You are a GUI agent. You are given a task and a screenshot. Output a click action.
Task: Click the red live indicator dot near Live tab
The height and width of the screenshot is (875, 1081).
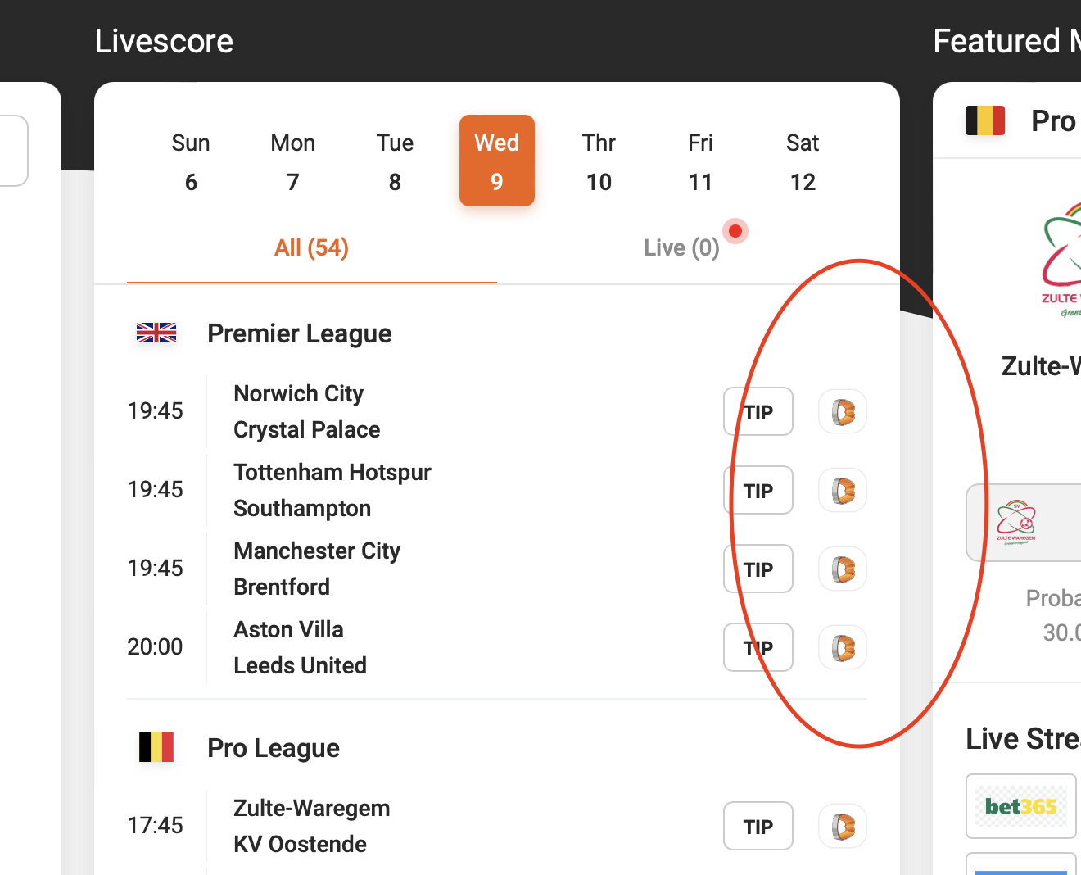pyautogui.click(x=735, y=231)
